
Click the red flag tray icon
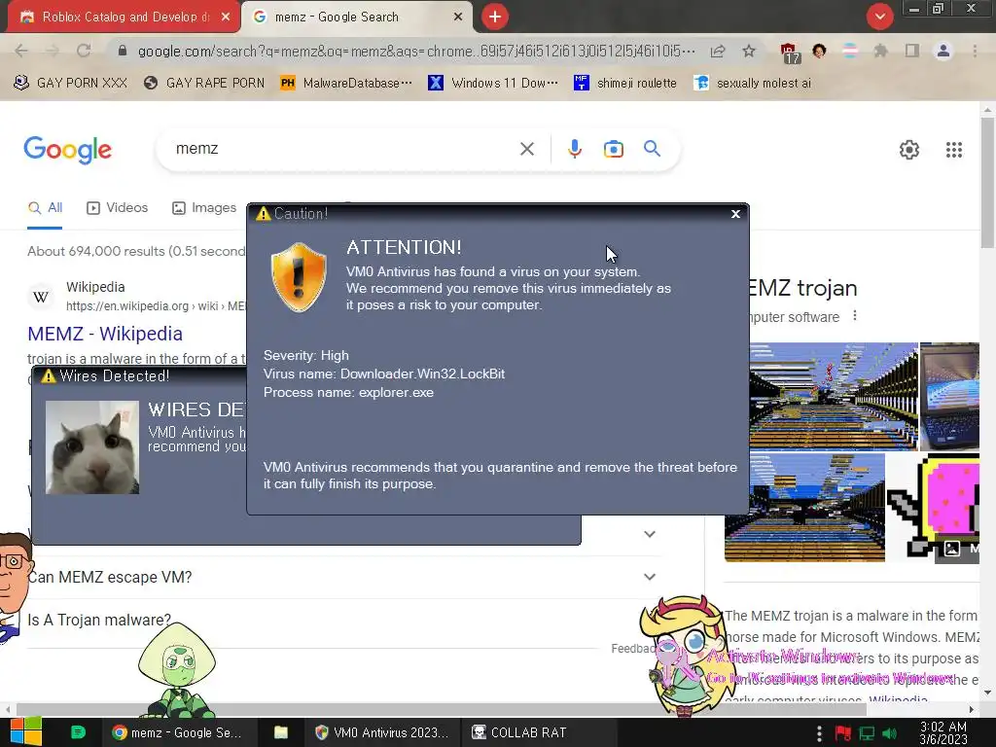pyautogui.click(x=843, y=733)
